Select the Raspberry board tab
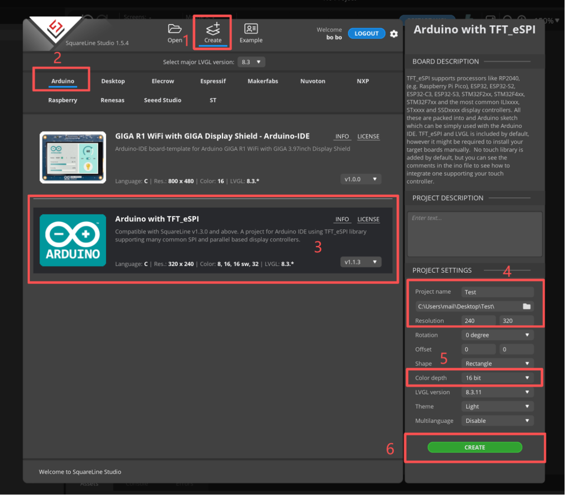Image resolution: width=565 pixels, height=495 pixels. click(x=63, y=100)
